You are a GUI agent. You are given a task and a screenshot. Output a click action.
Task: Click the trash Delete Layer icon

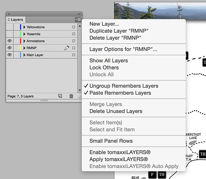(x=71, y=96)
